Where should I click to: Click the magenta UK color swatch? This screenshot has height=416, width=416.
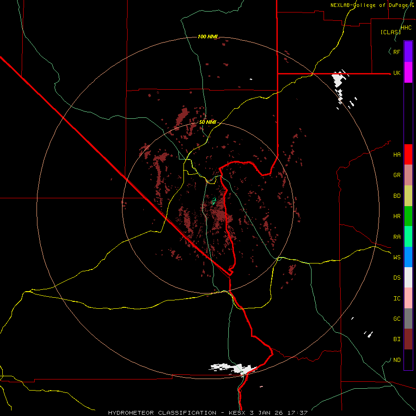pyautogui.click(x=408, y=72)
